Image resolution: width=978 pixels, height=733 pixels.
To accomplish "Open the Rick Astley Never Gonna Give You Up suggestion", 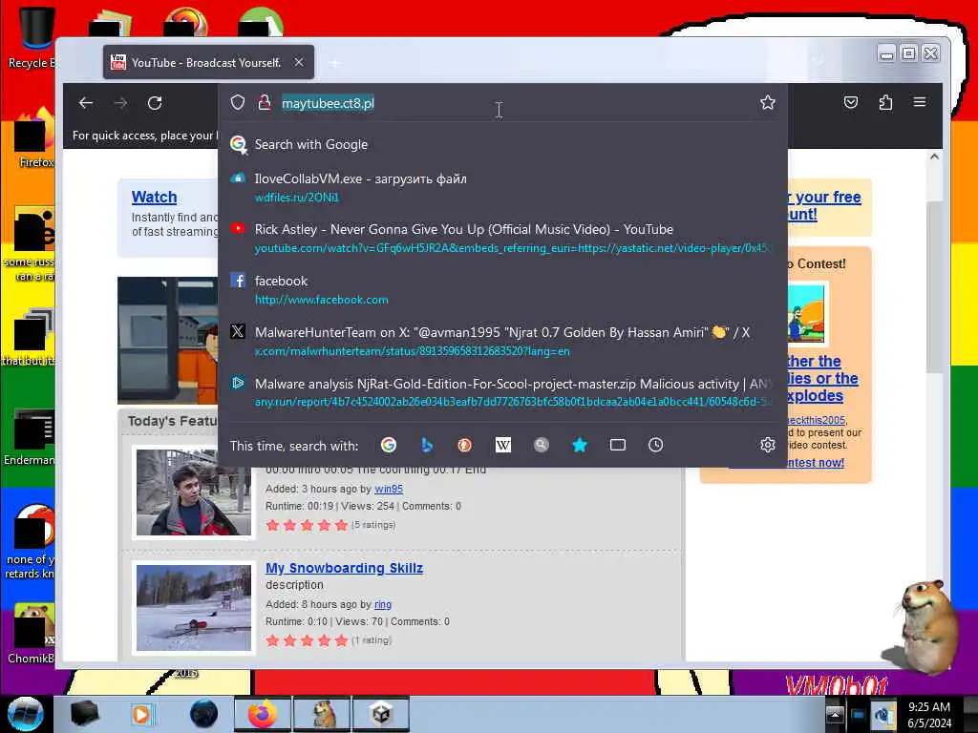I will (x=502, y=238).
